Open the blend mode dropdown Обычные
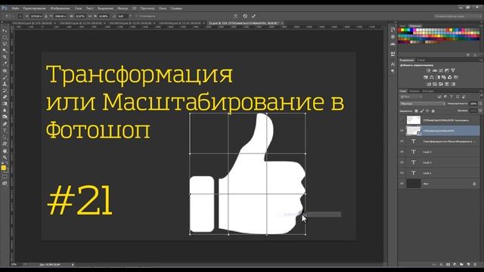 click(422, 104)
